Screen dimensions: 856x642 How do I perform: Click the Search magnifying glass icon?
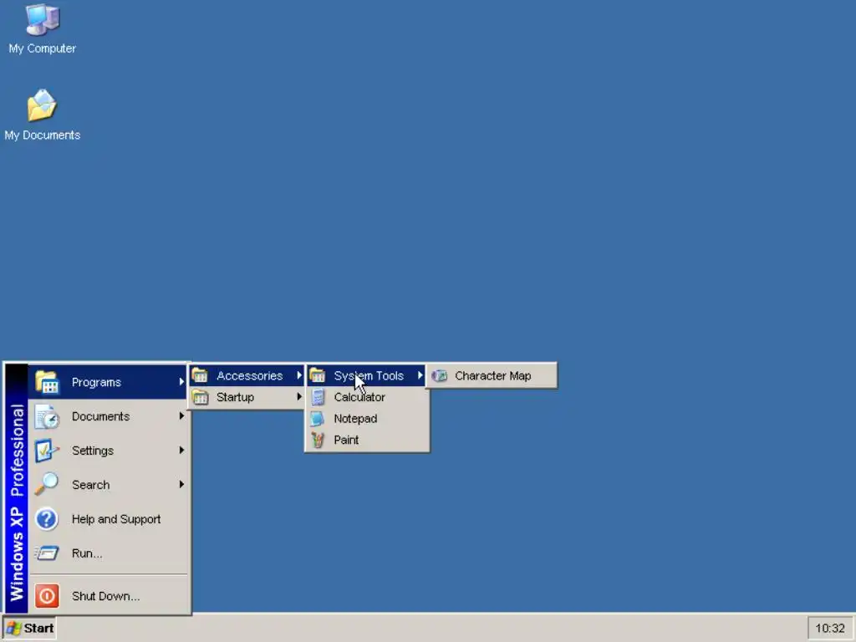[47, 484]
